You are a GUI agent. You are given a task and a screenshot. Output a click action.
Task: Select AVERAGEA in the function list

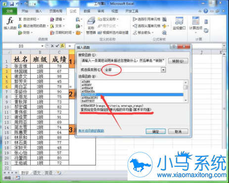click(x=132, y=91)
